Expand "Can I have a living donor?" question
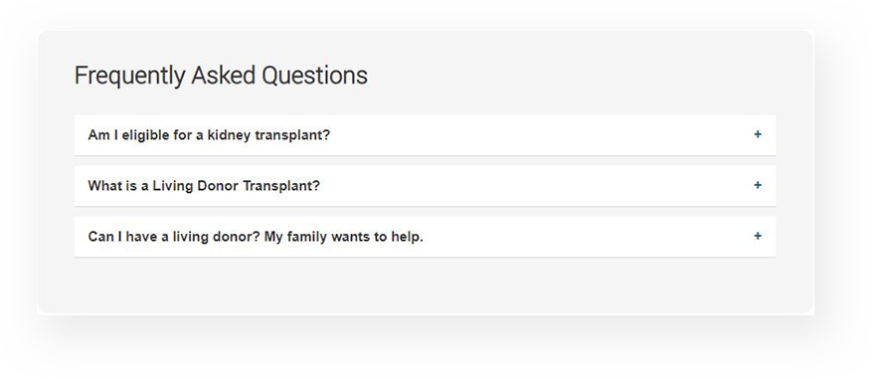Screen dimensions: 871x379 [x=425, y=237]
